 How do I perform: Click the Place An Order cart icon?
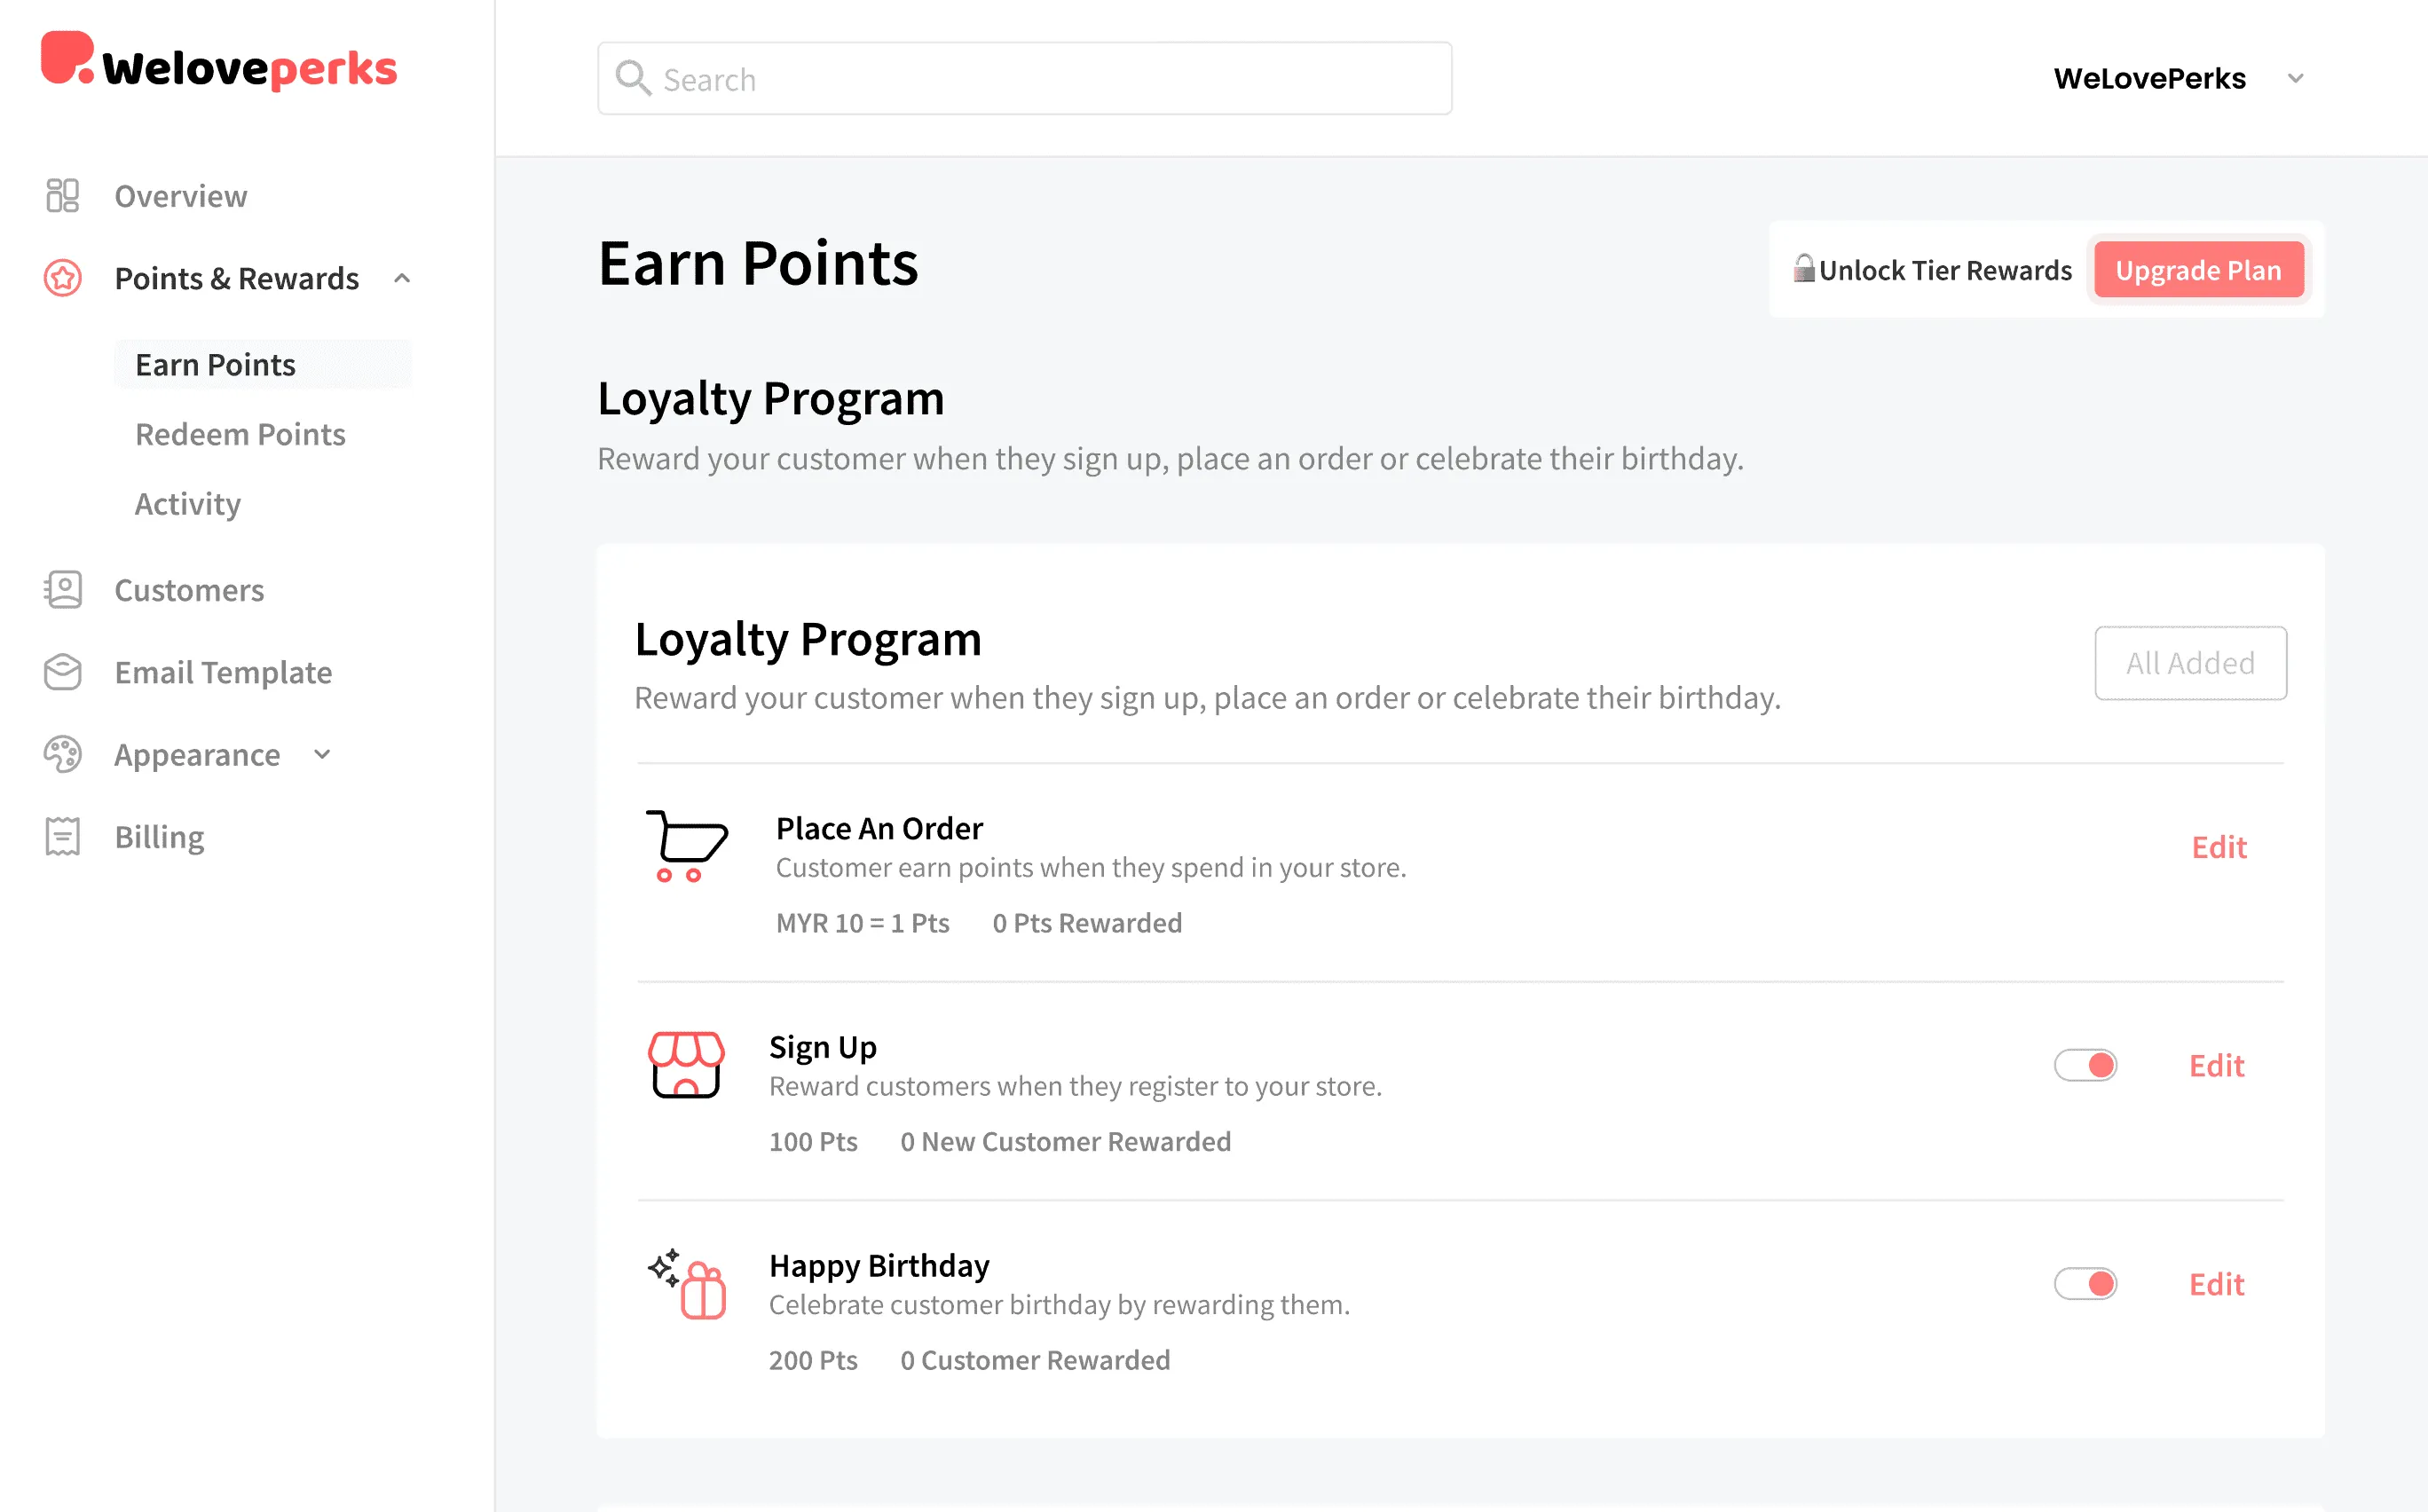point(686,846)
